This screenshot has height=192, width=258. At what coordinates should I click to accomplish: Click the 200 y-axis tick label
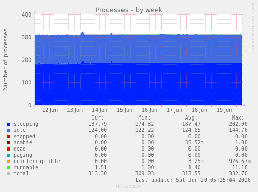click(x=26, y=60)
